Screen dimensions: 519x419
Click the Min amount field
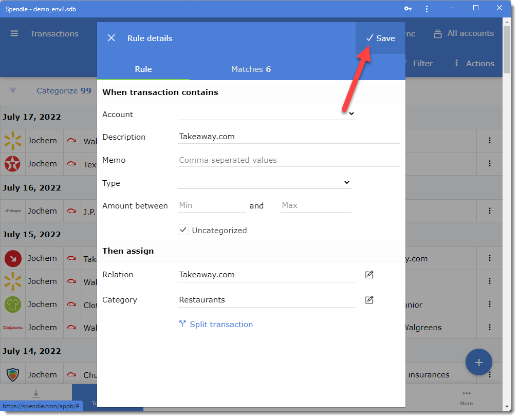[x=211, y=205]
